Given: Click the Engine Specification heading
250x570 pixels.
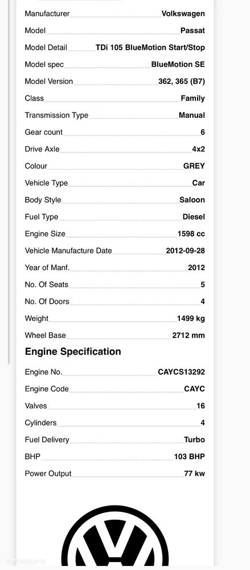Looking at the screenshot, I should point(73,351).
